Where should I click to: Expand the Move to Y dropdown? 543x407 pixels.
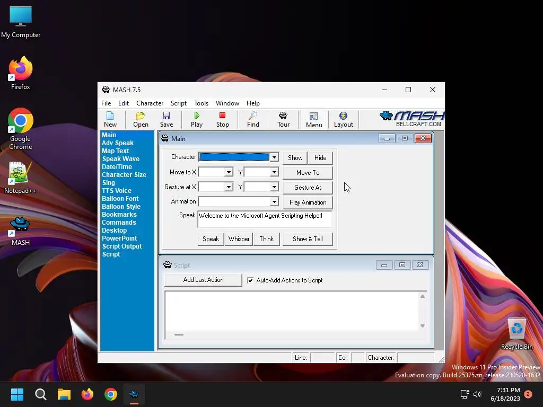click(x=274, y=172)
